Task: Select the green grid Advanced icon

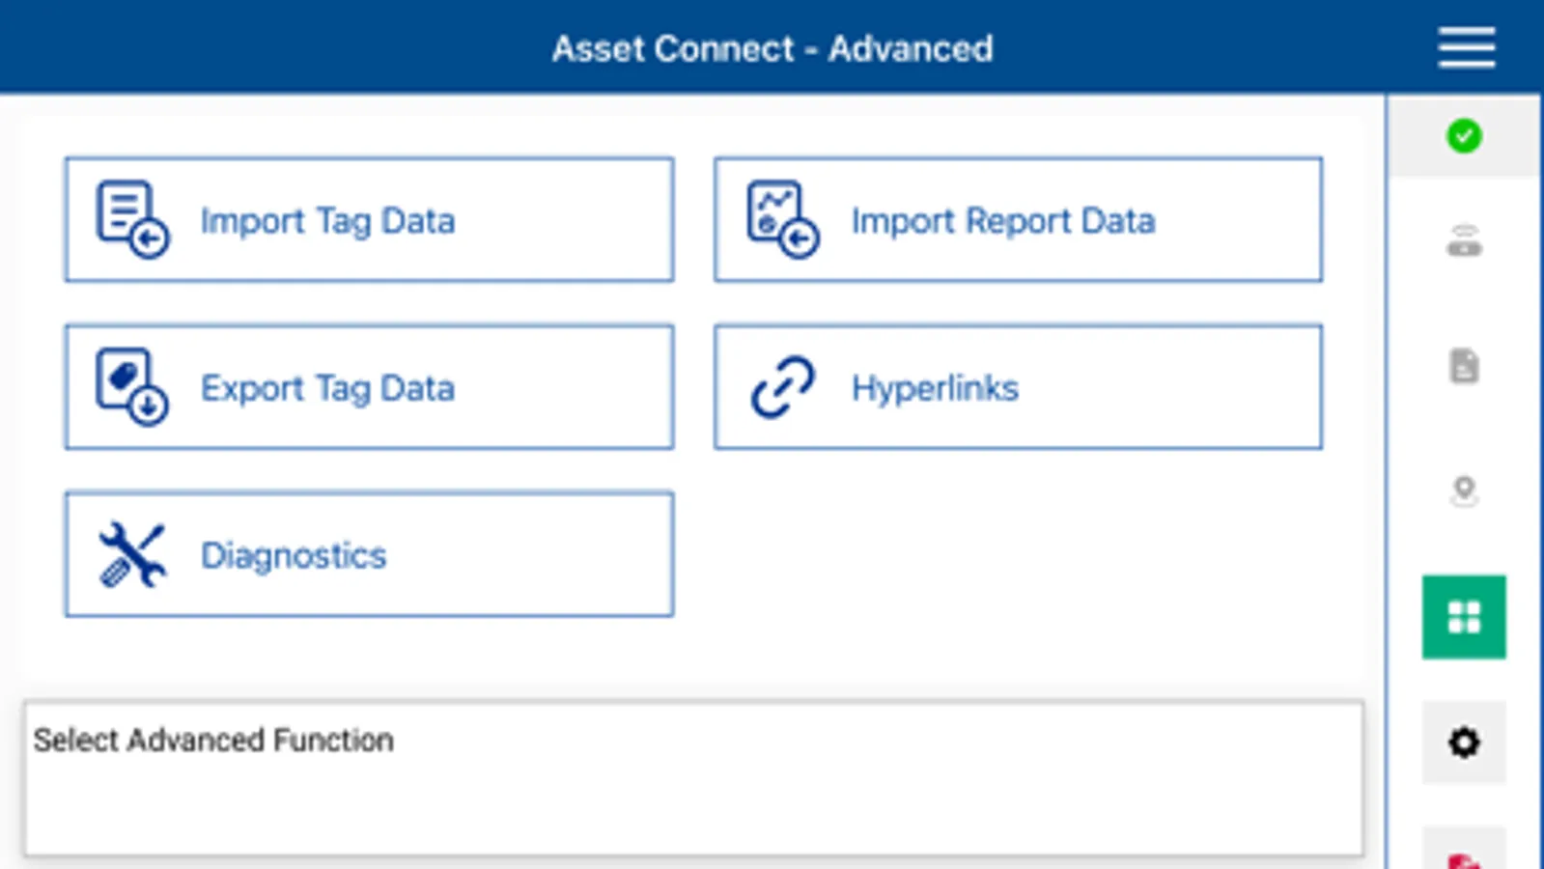Action: (1464, 617)
